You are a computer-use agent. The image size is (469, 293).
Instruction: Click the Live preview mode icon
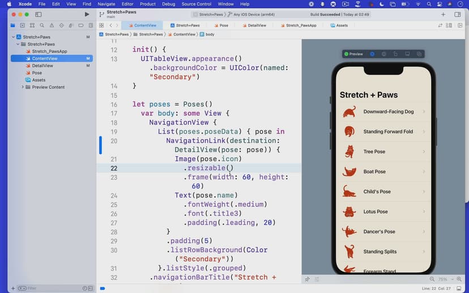click(x=372, y=54)
